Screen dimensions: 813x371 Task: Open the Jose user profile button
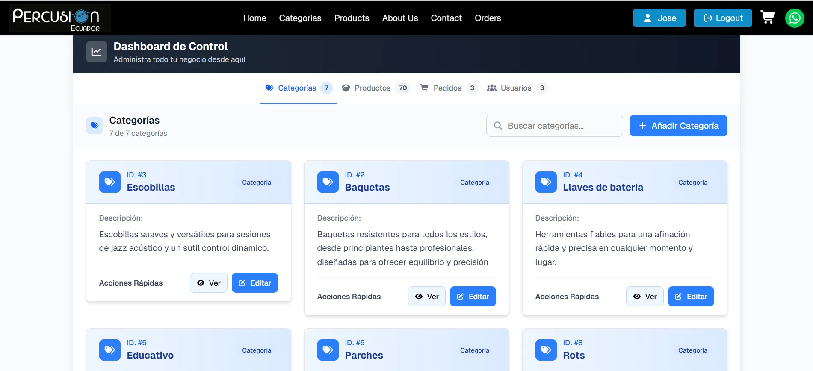(659, 18)
